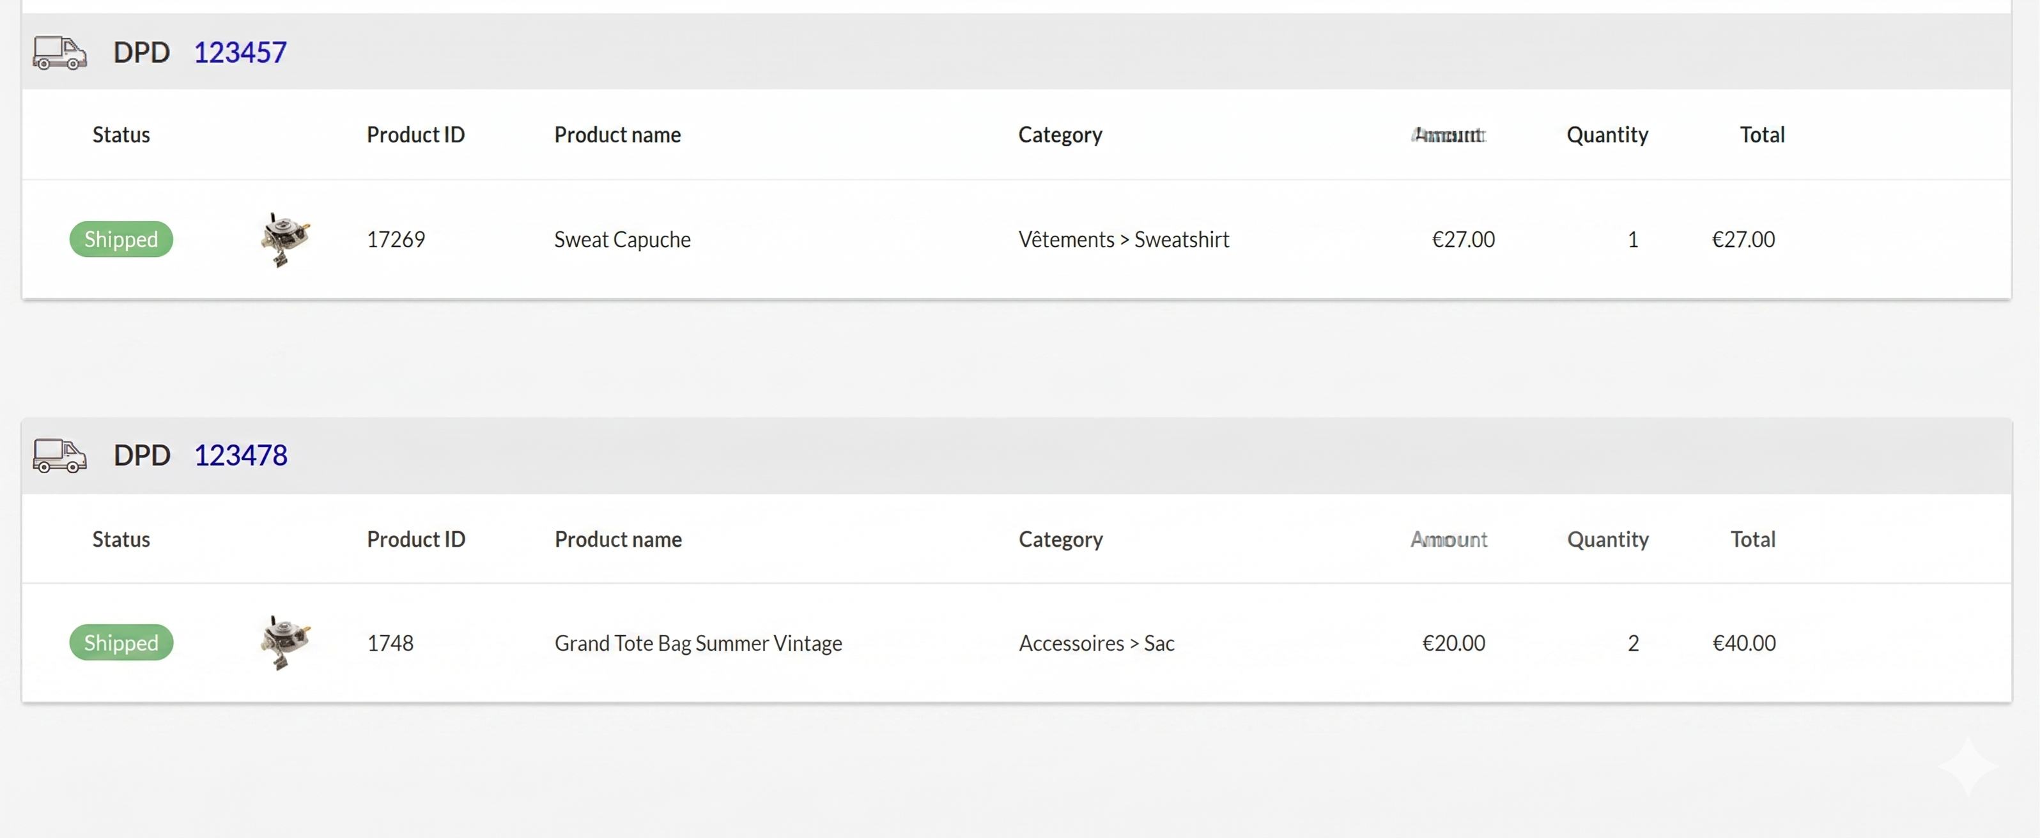Click the Shipped badge for Sweat Capuche
The width and height of the screenshot is (2040, 838).
(121, 239)
